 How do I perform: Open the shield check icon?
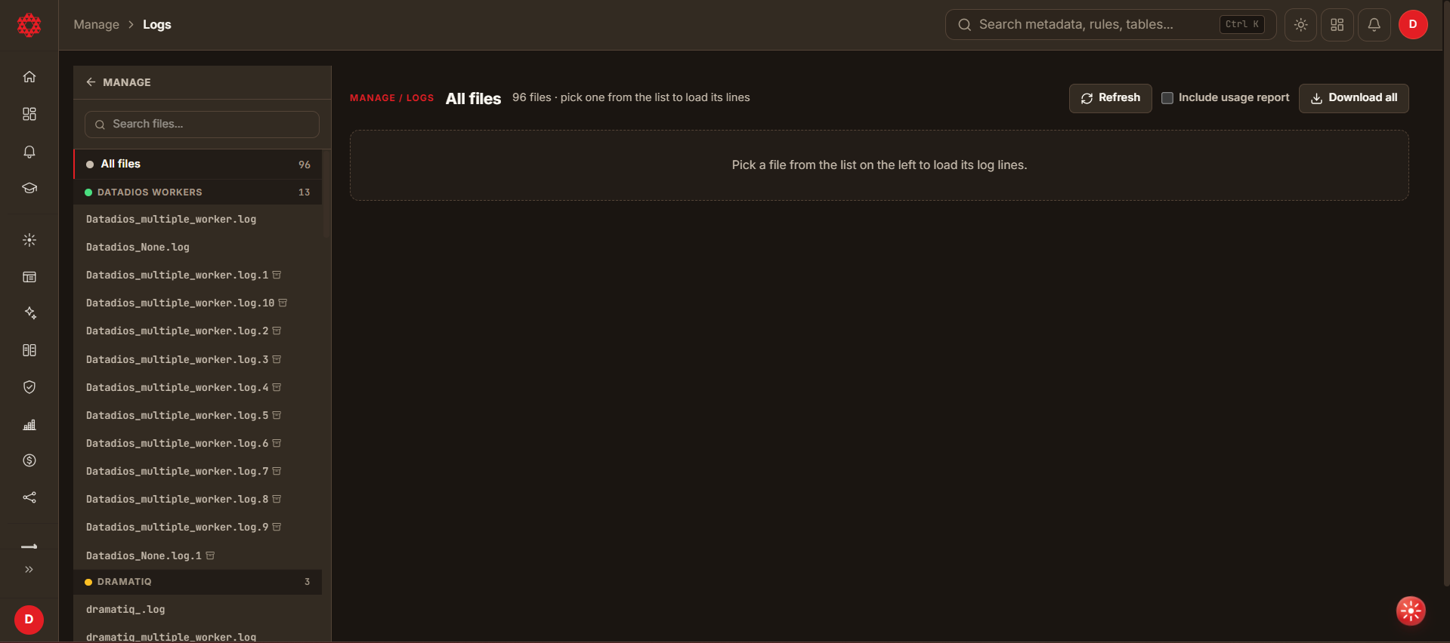pyautogui.click(x=29, y=387)
